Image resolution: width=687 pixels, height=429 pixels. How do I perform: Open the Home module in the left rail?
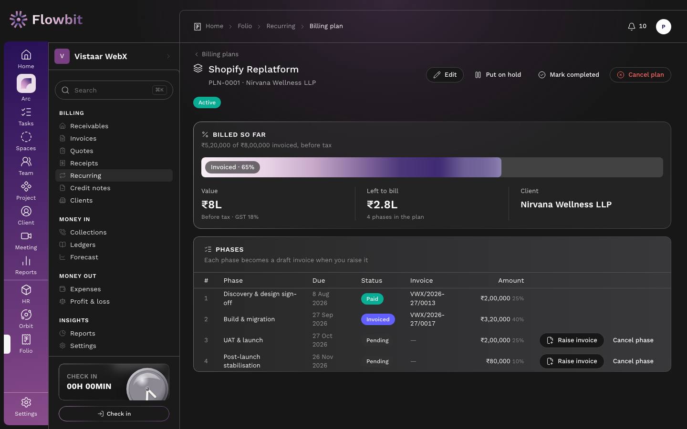[x=26, y=59]
